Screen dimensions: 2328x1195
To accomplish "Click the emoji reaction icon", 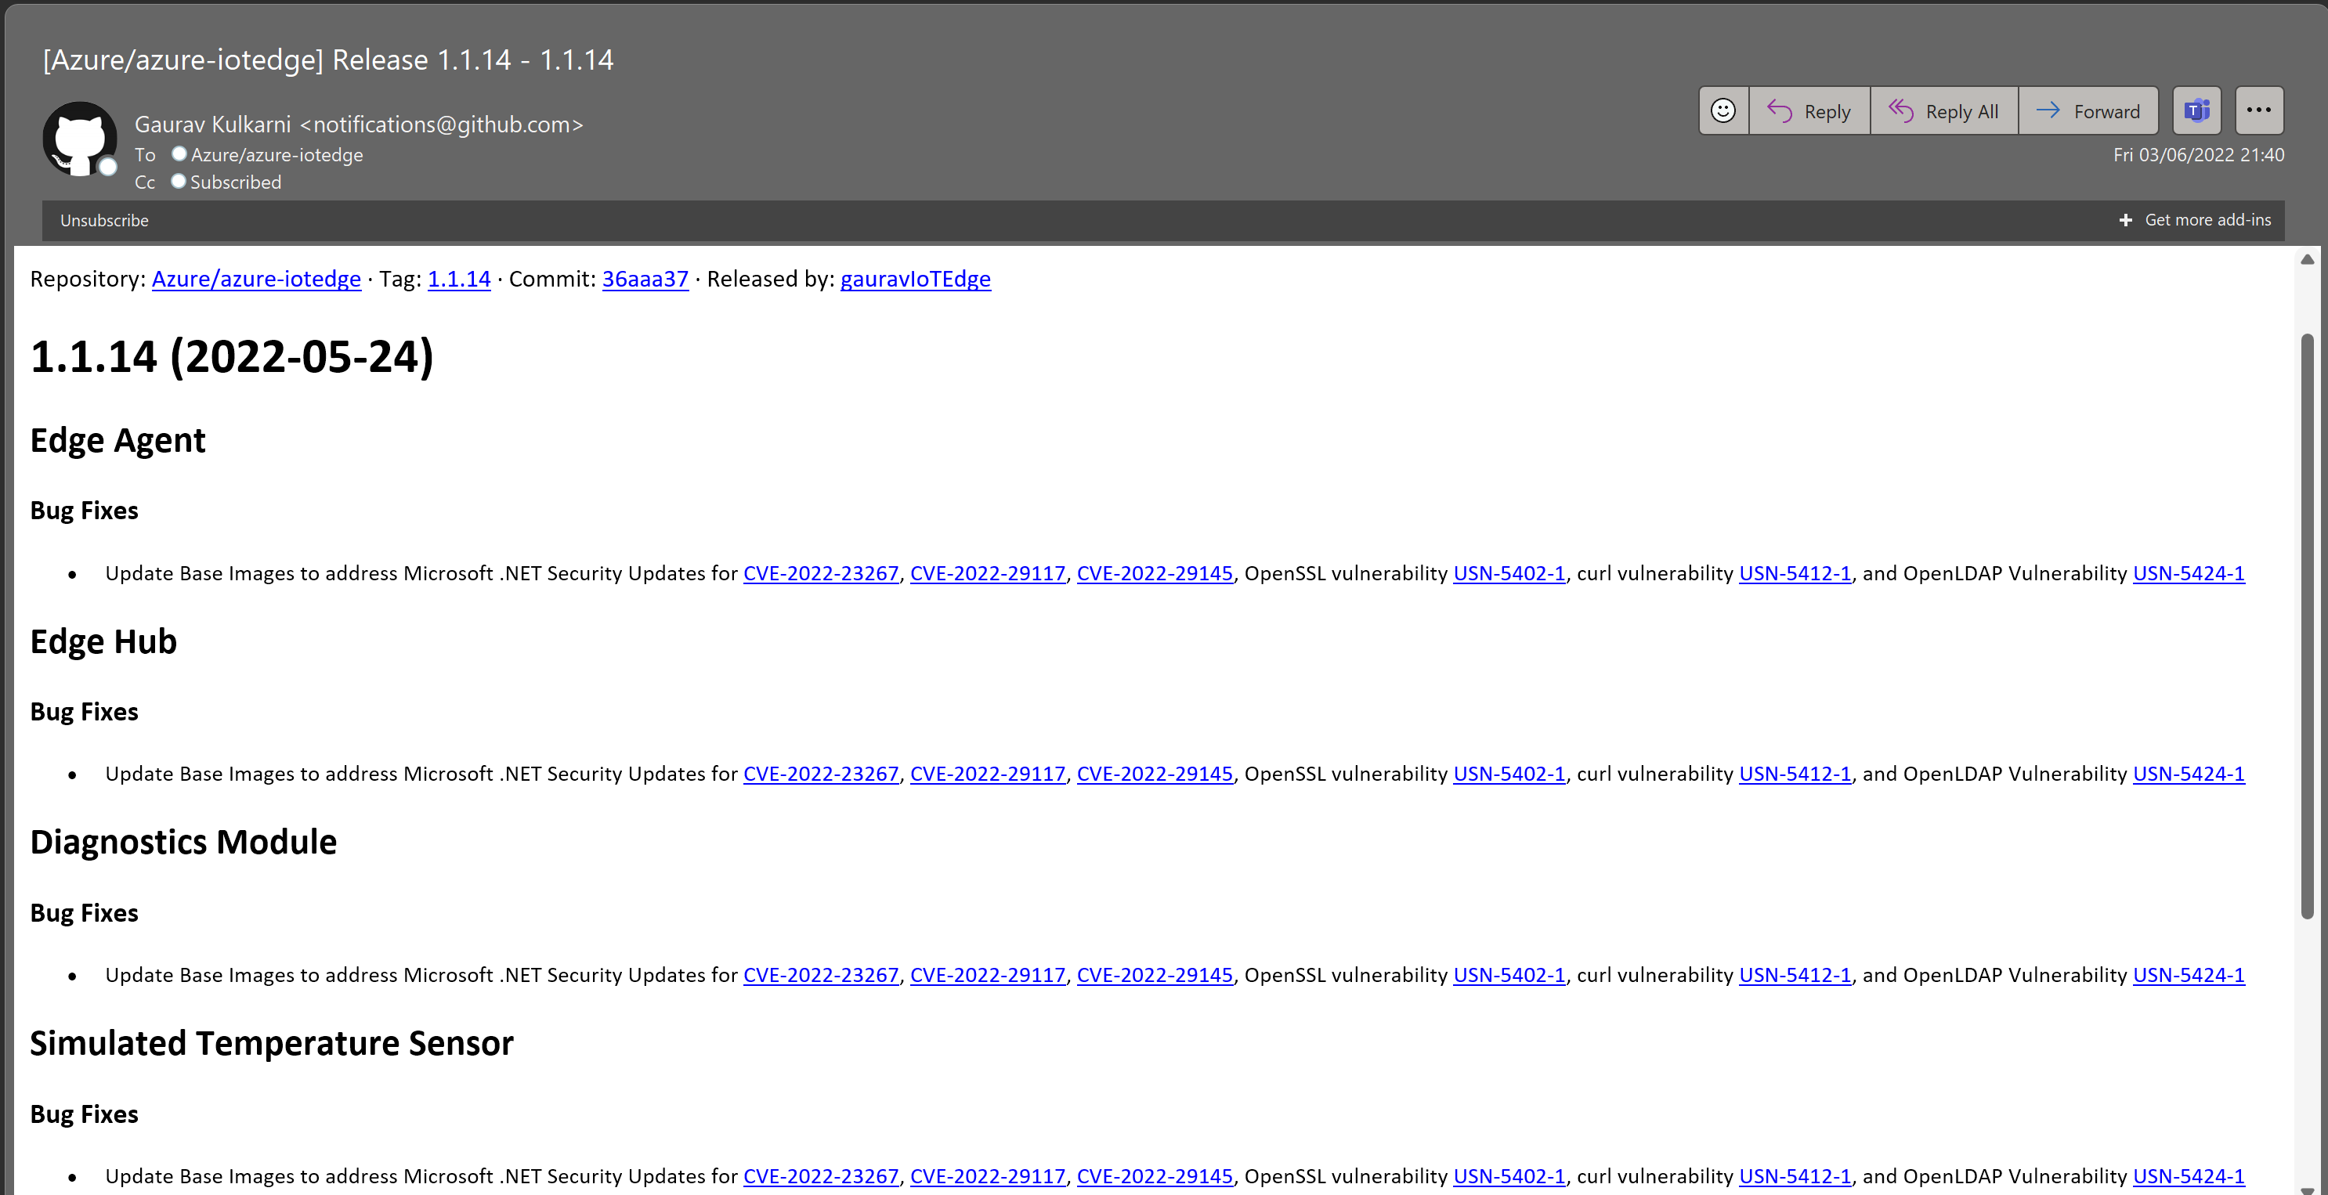I will coord(1723,110).
